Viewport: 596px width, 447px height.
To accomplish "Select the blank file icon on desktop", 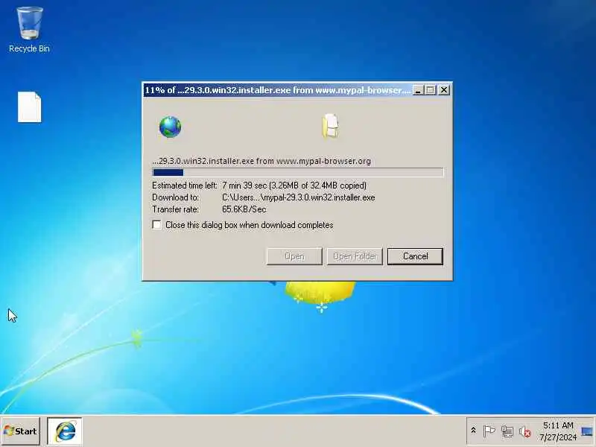I will pos(29,107).
